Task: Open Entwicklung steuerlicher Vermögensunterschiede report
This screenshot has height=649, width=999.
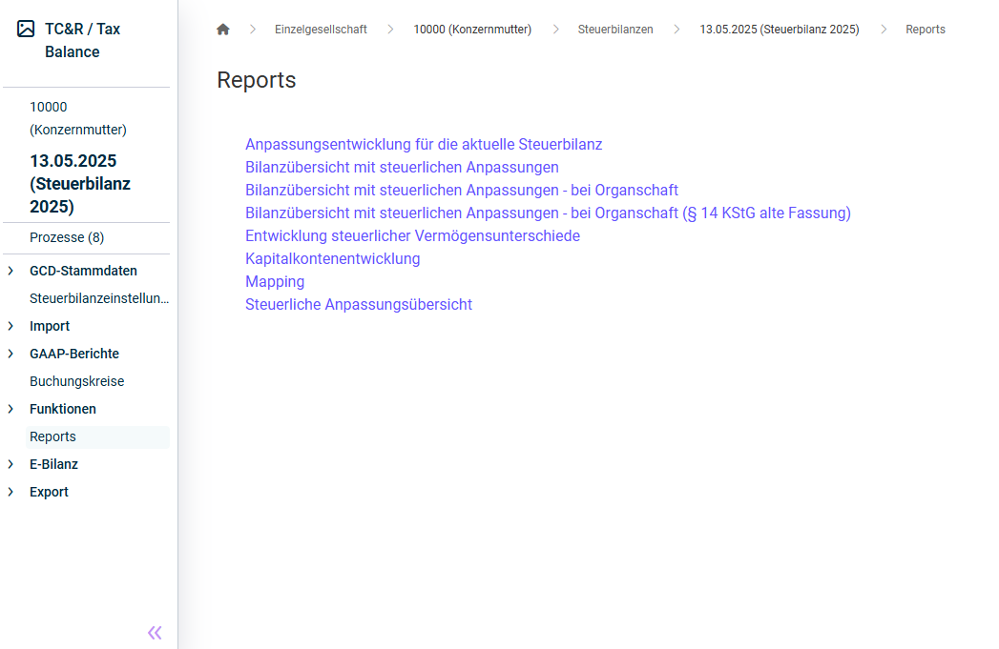Action: click(413, 236)
